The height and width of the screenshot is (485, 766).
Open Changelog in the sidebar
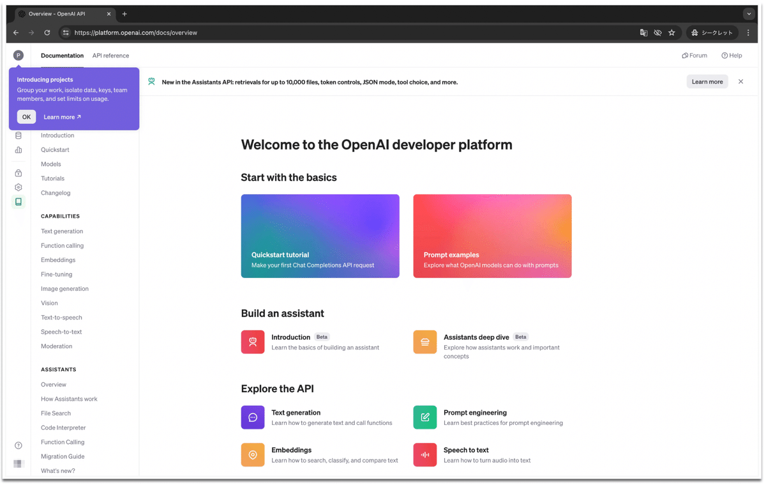tap(56, 193)
